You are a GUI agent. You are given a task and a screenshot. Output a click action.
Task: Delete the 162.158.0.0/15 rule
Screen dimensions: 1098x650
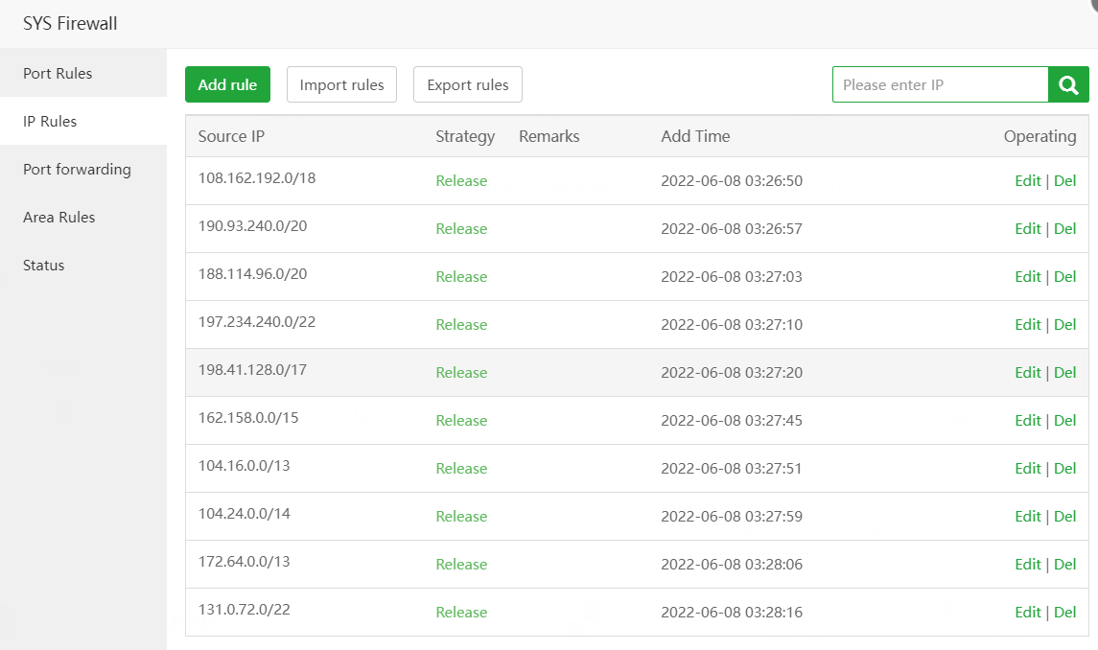coord(1065,421)
